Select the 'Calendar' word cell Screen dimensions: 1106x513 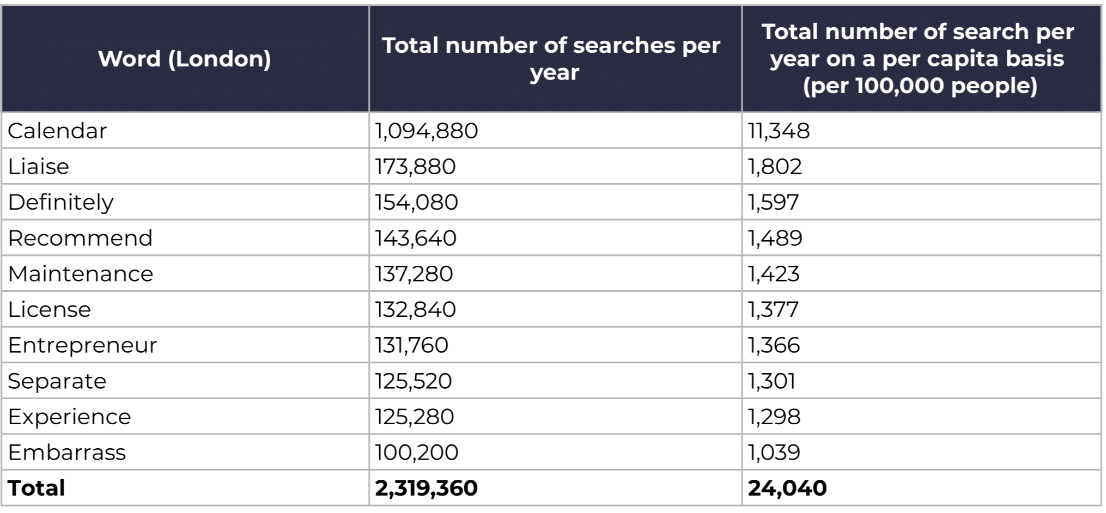point(57,131)
